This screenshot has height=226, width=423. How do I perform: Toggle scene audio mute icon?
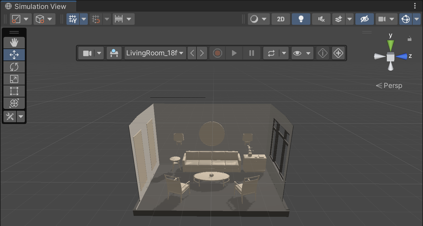point(321,19)
